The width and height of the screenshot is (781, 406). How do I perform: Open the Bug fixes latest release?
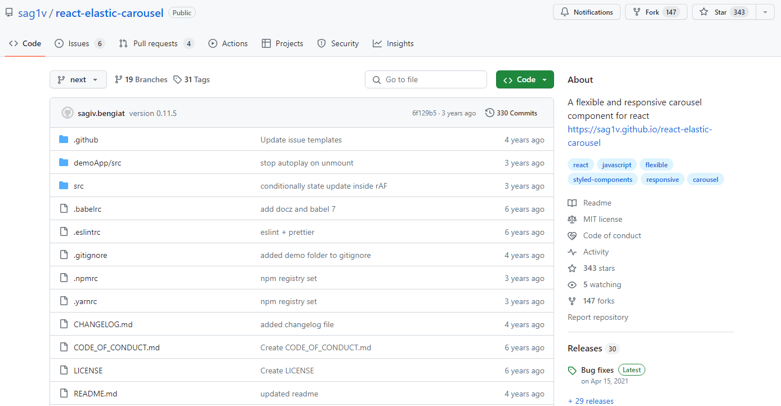coord(597,369)
